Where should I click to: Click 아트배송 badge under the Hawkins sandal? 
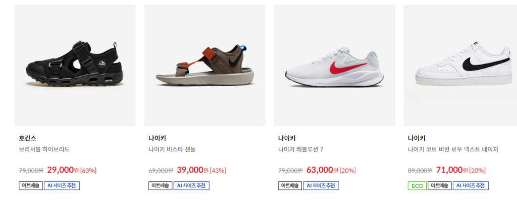(x=30, y=186)
